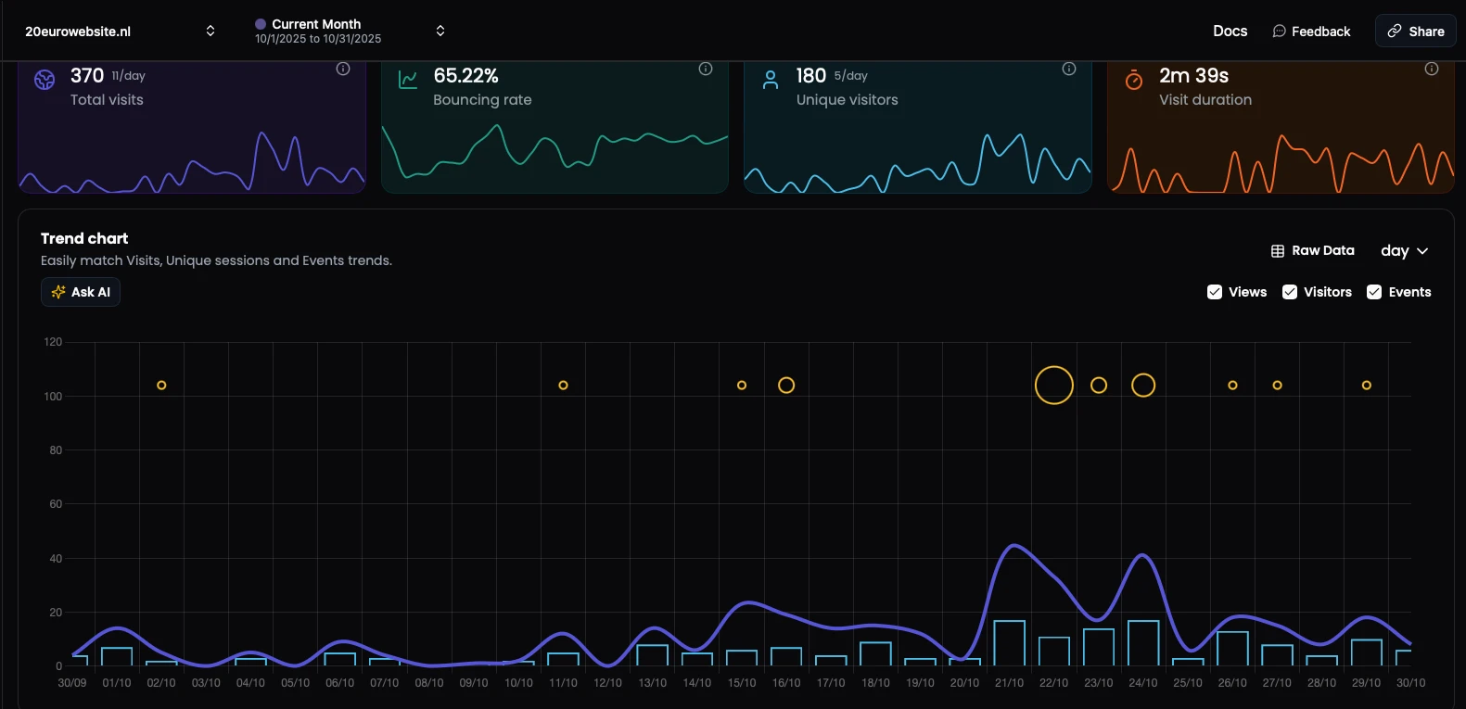Open info tooltip on Total visits card
1466x709 pixels.
(x=343, y=69)
